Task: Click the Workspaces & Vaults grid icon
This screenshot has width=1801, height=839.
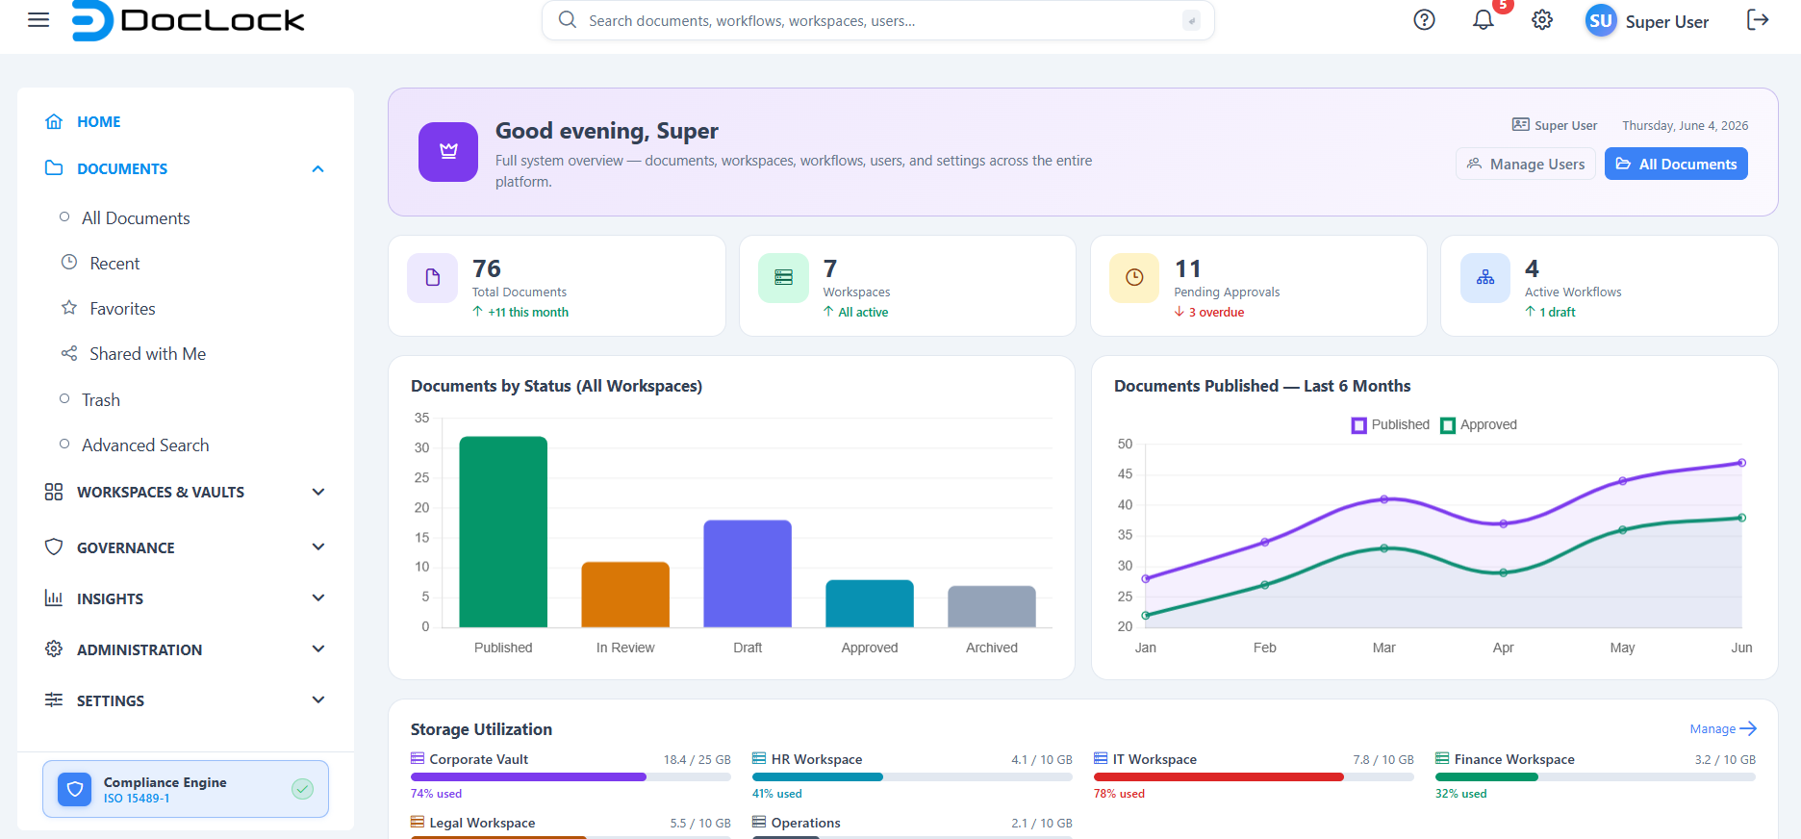Action: (x=54, y=492)
